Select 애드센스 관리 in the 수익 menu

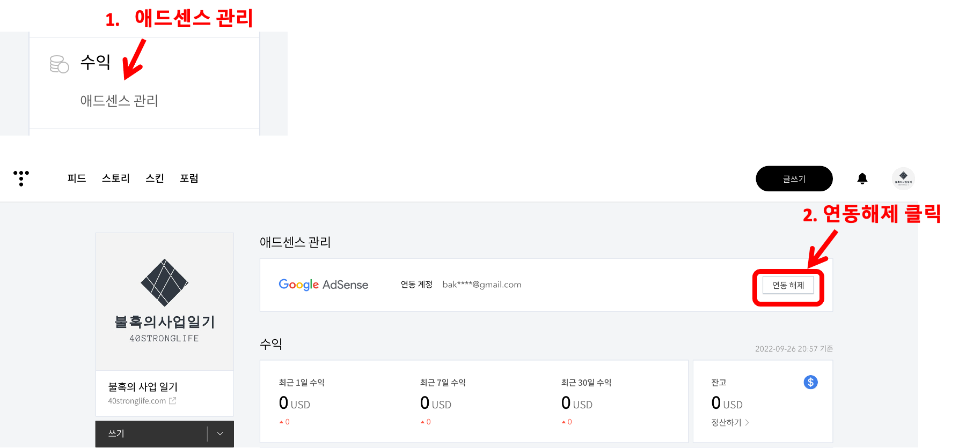[119, 101]
